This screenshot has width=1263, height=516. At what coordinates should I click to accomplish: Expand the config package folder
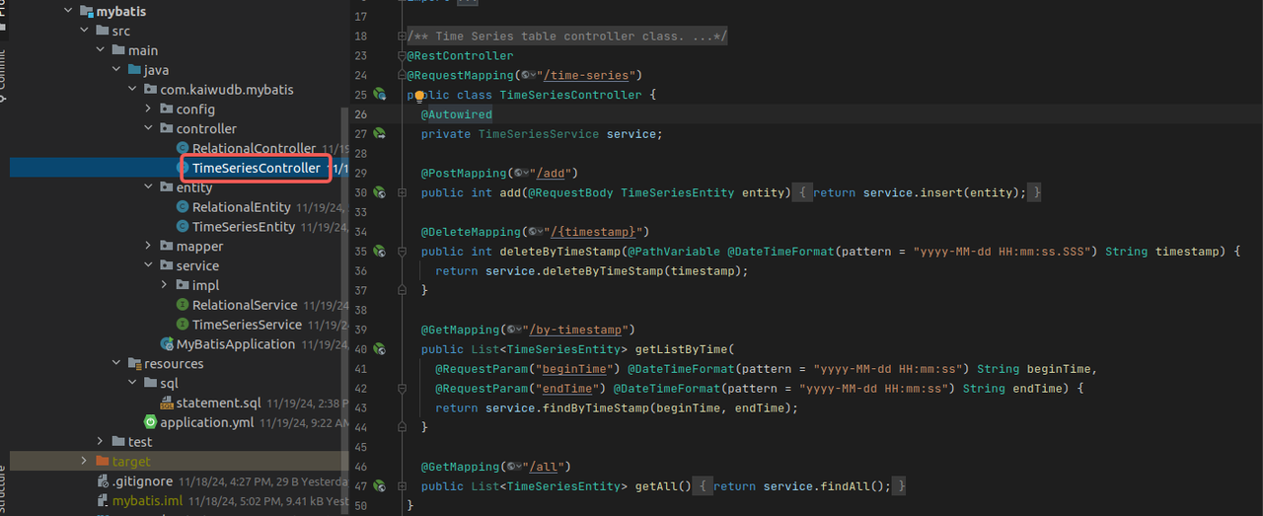[149, 110]
